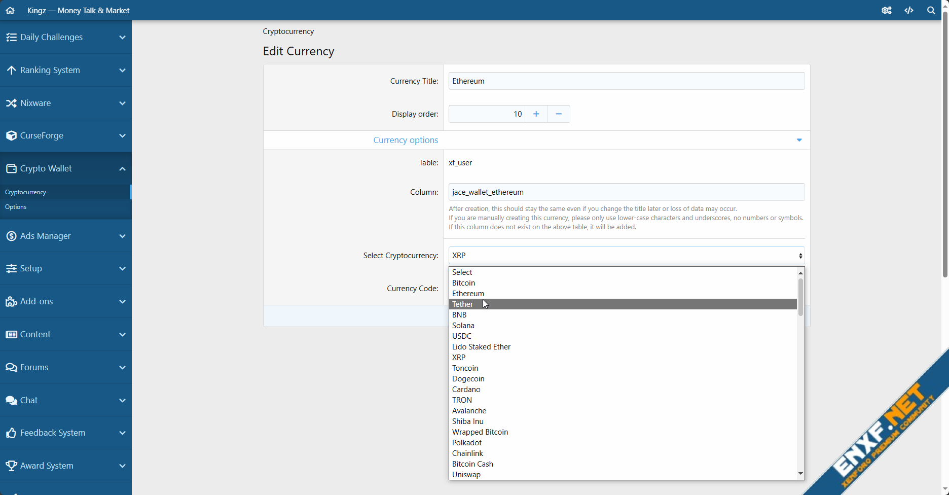Expand the Setup section chevron
949x495 pixels.
point(122,268)
